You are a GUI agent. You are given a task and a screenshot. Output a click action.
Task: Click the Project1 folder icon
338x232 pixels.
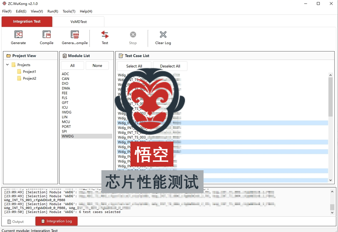(x=19, y=72)
